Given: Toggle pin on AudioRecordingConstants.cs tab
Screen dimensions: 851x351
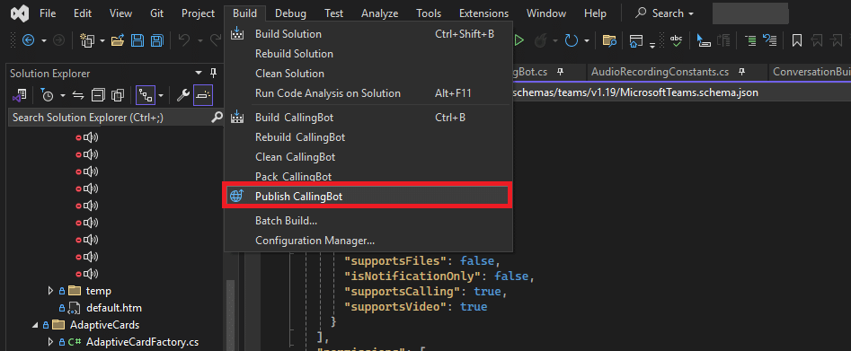Looking at the screenshot, I should (x=742, y=72).
